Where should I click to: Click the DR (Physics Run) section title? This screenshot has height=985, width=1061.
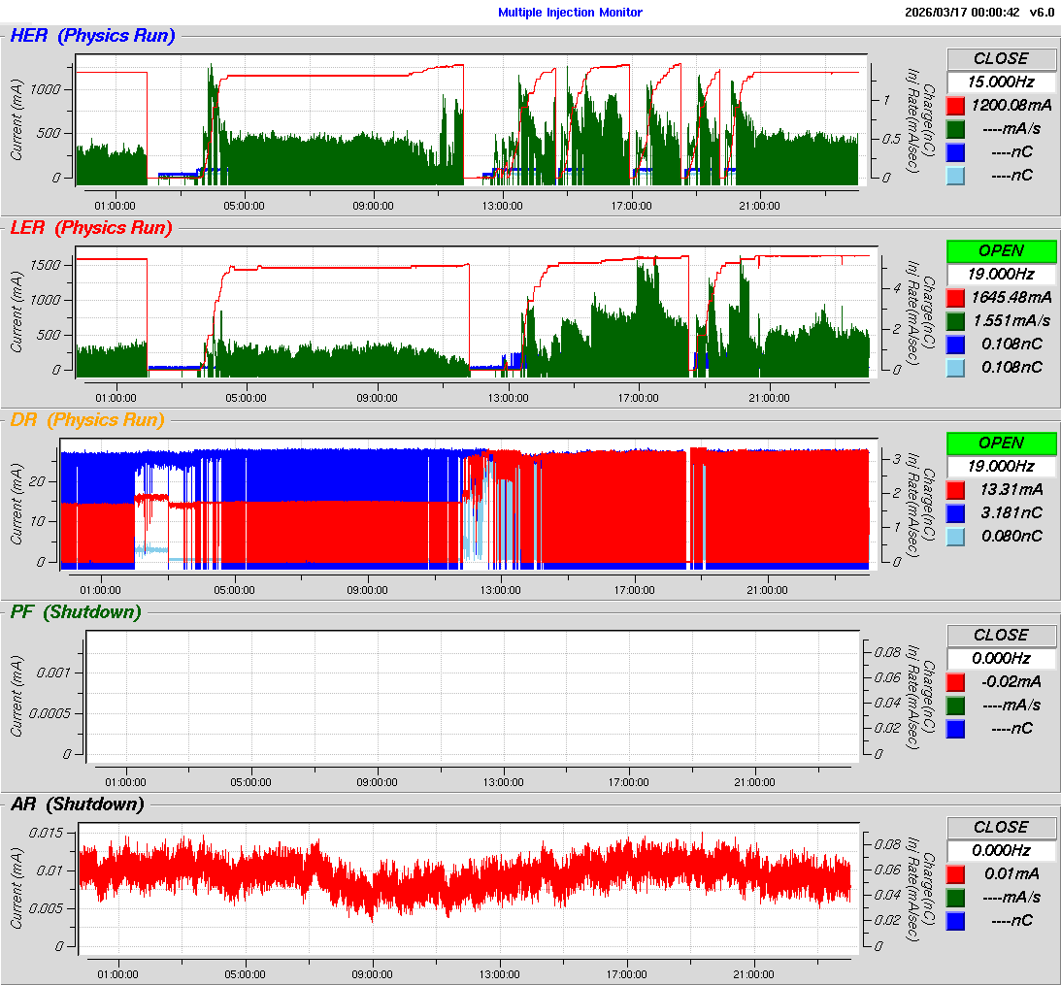(87, 420)
